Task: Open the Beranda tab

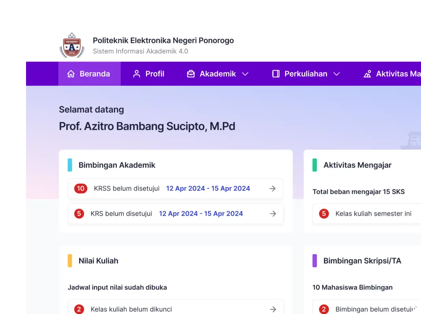Action: [89, 74]
